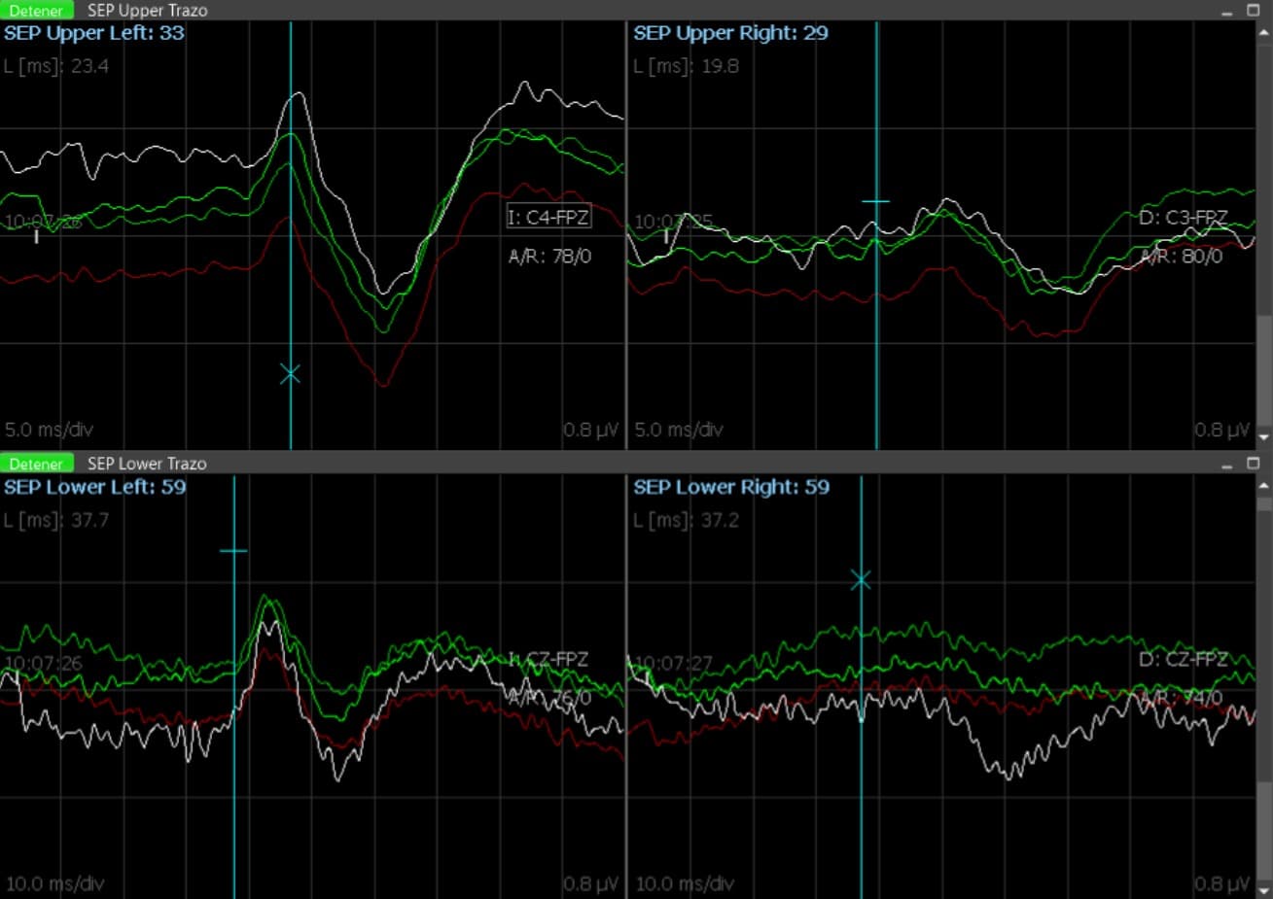Minimize the SEP Lower Trazo panel
Viewport: 1273px width, 899px height.
coord(1227,464)
